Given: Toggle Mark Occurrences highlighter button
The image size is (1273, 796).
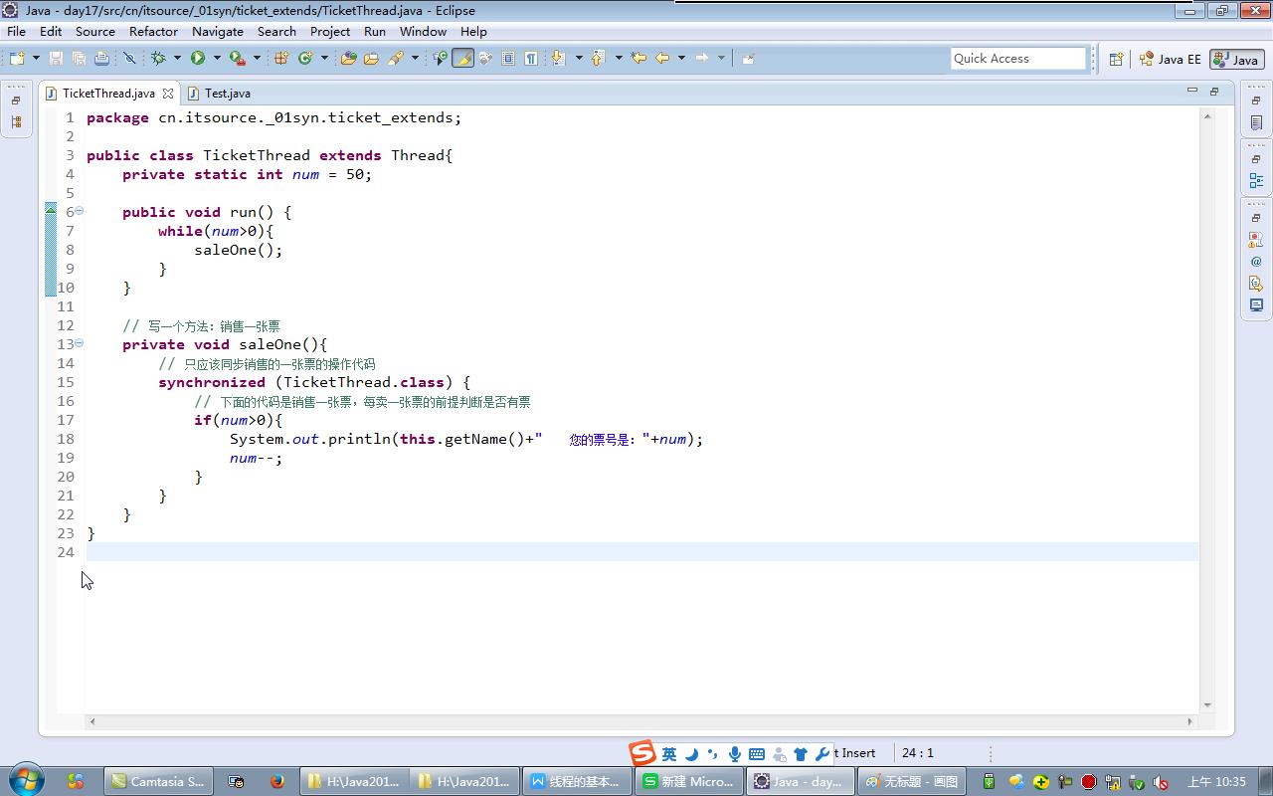Looking at the screenshot, I should pyautogui.click(x=462, y=58).
